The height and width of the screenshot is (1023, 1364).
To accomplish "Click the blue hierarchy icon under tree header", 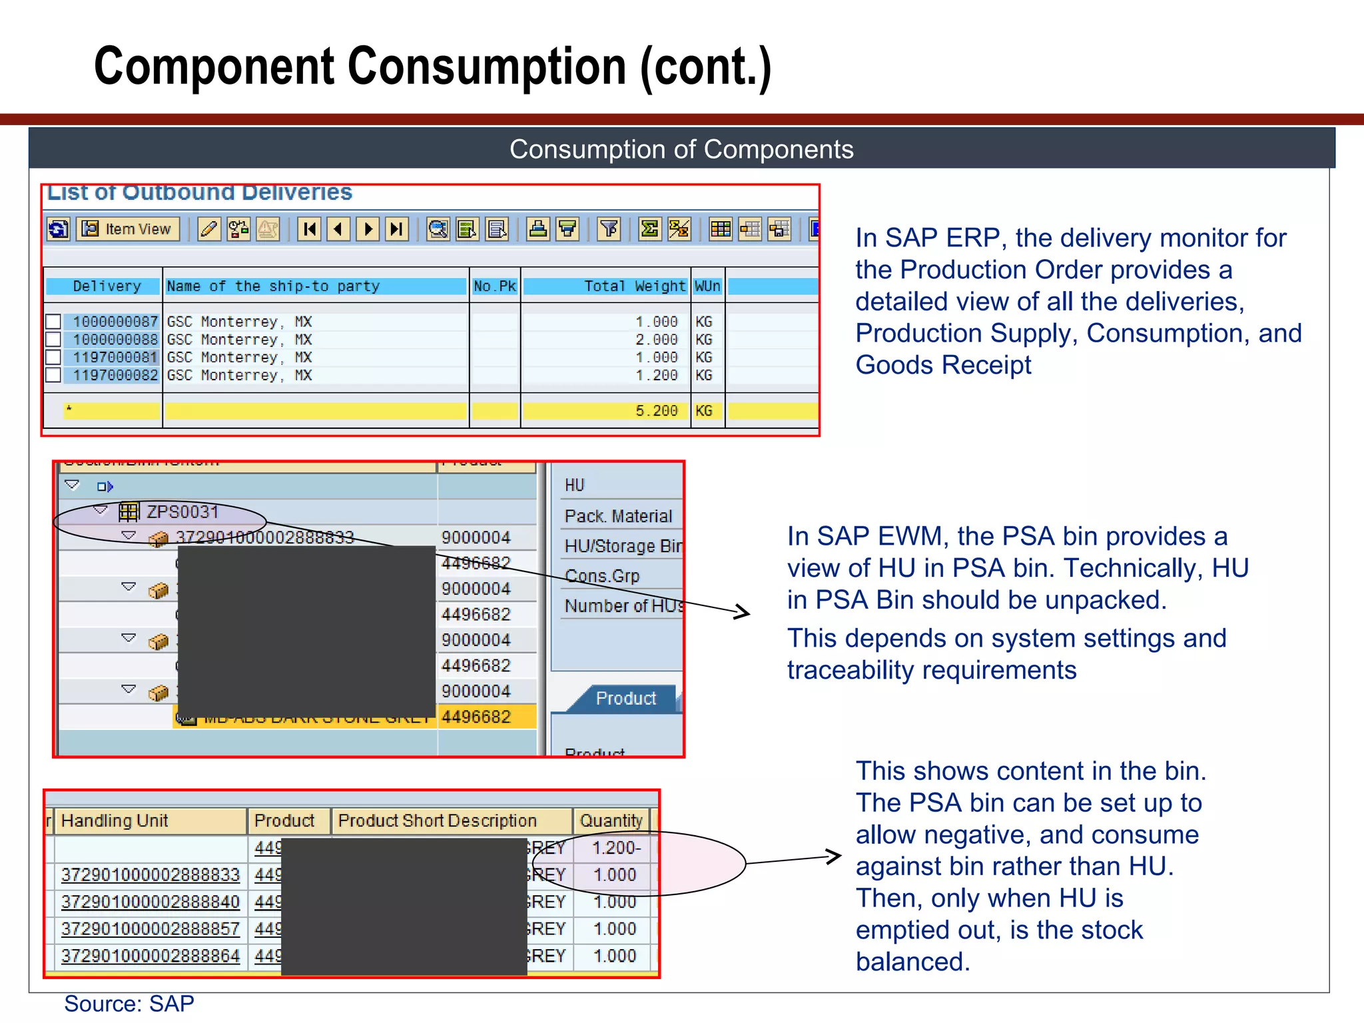I will click(x=105, y=487).
